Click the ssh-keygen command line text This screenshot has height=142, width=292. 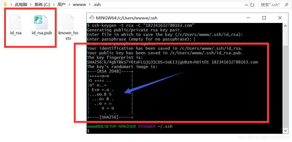pyautogui.click(x=141, y=25)
